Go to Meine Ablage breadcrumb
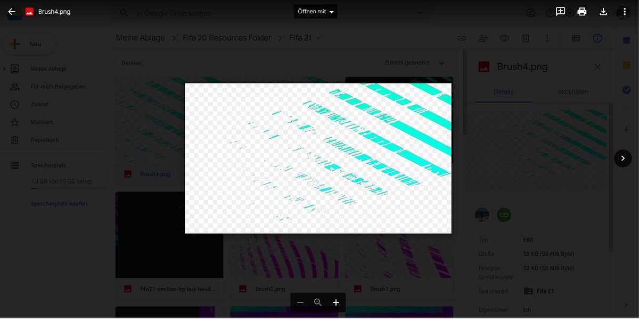Image resolution: width=639 pixels, height=319 pixels. (141, 38)
